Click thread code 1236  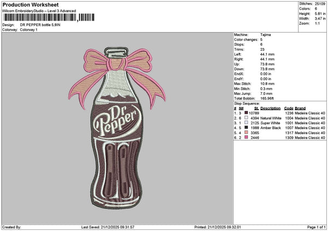289,113
